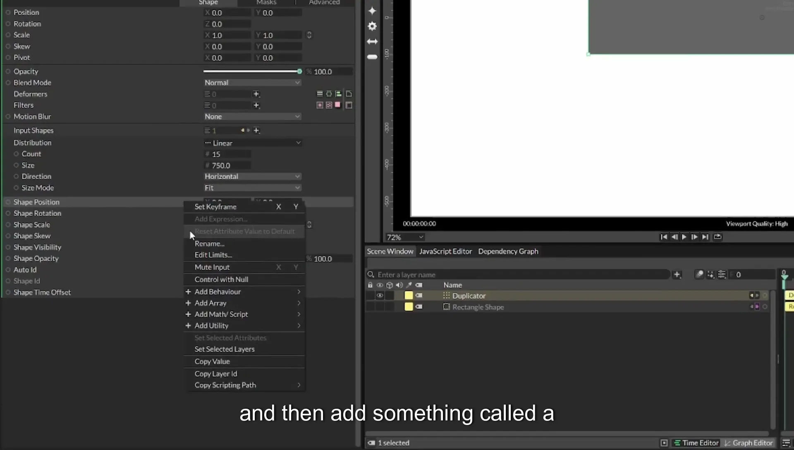Add a filter with plus icon
794x450 pixels.
click(x=256, y=105)
